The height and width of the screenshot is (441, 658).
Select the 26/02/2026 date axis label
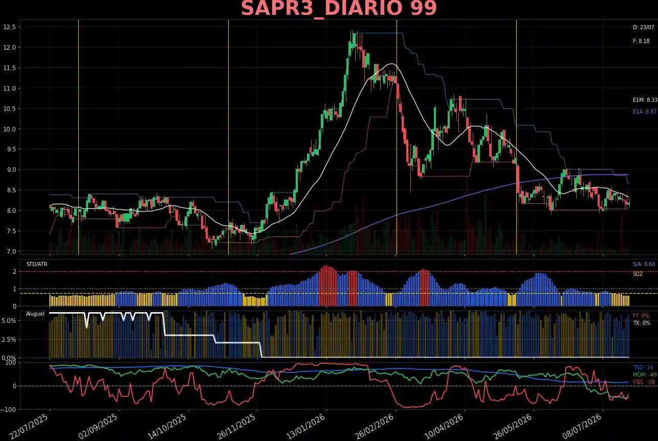375,427
